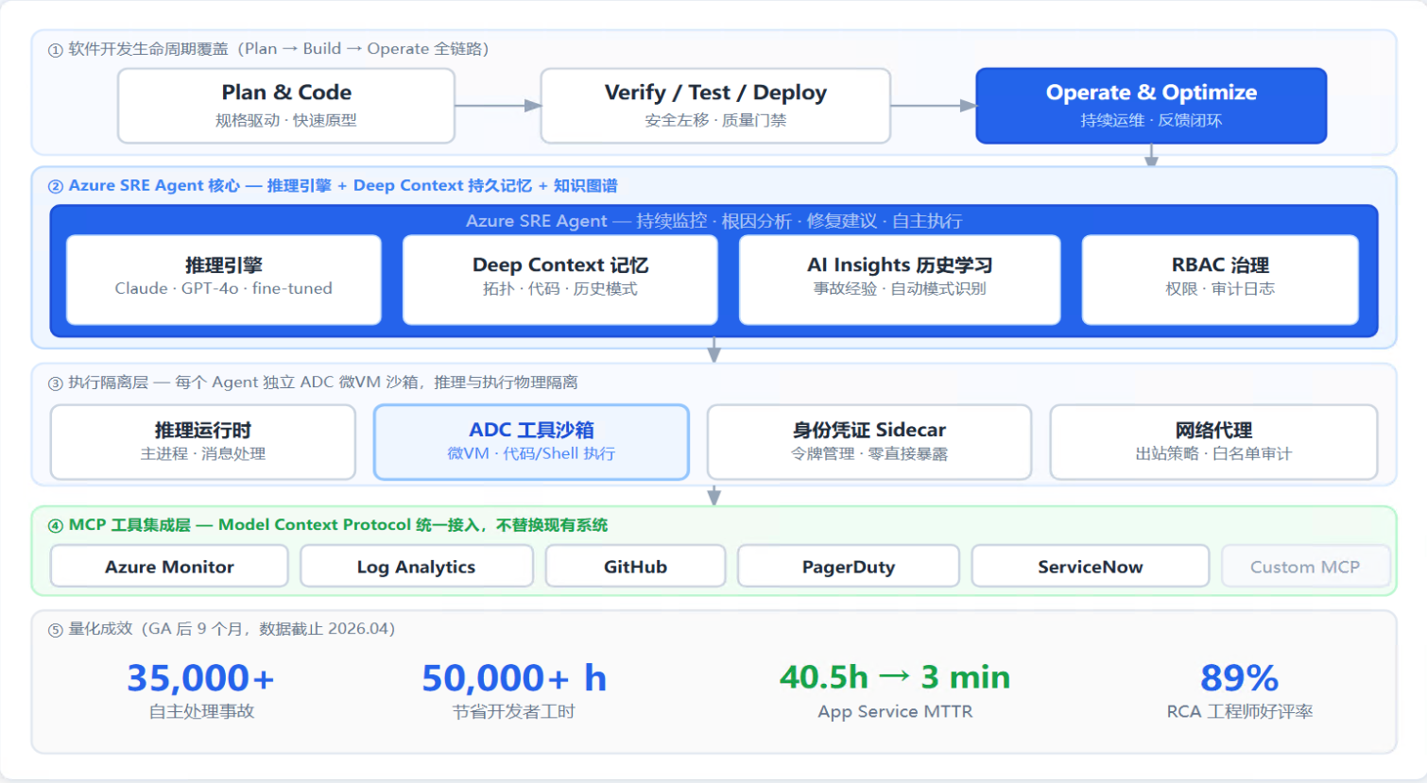Select the greyed Custom MCP box

coord(1305,567)
